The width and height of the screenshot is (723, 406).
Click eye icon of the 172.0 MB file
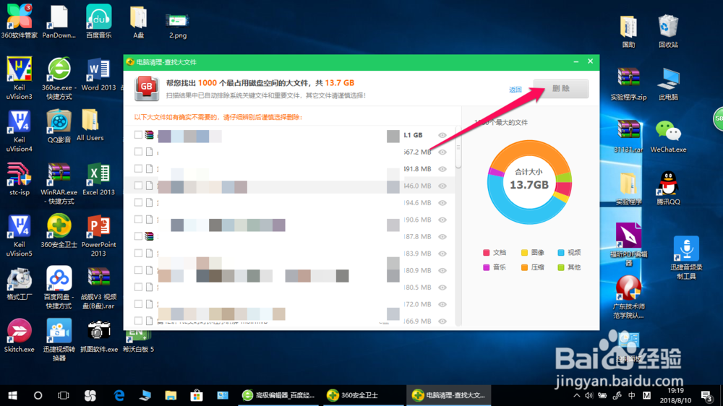[x=442, y=304]
